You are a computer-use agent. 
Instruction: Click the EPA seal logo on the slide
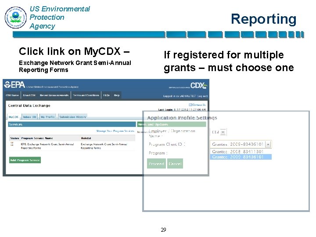click(16, 17)
